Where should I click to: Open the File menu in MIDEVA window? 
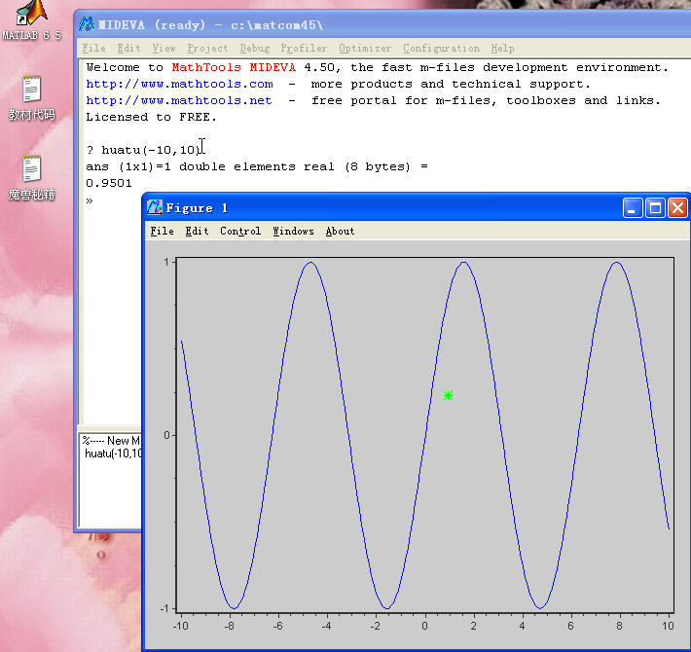tap(93, 48)
